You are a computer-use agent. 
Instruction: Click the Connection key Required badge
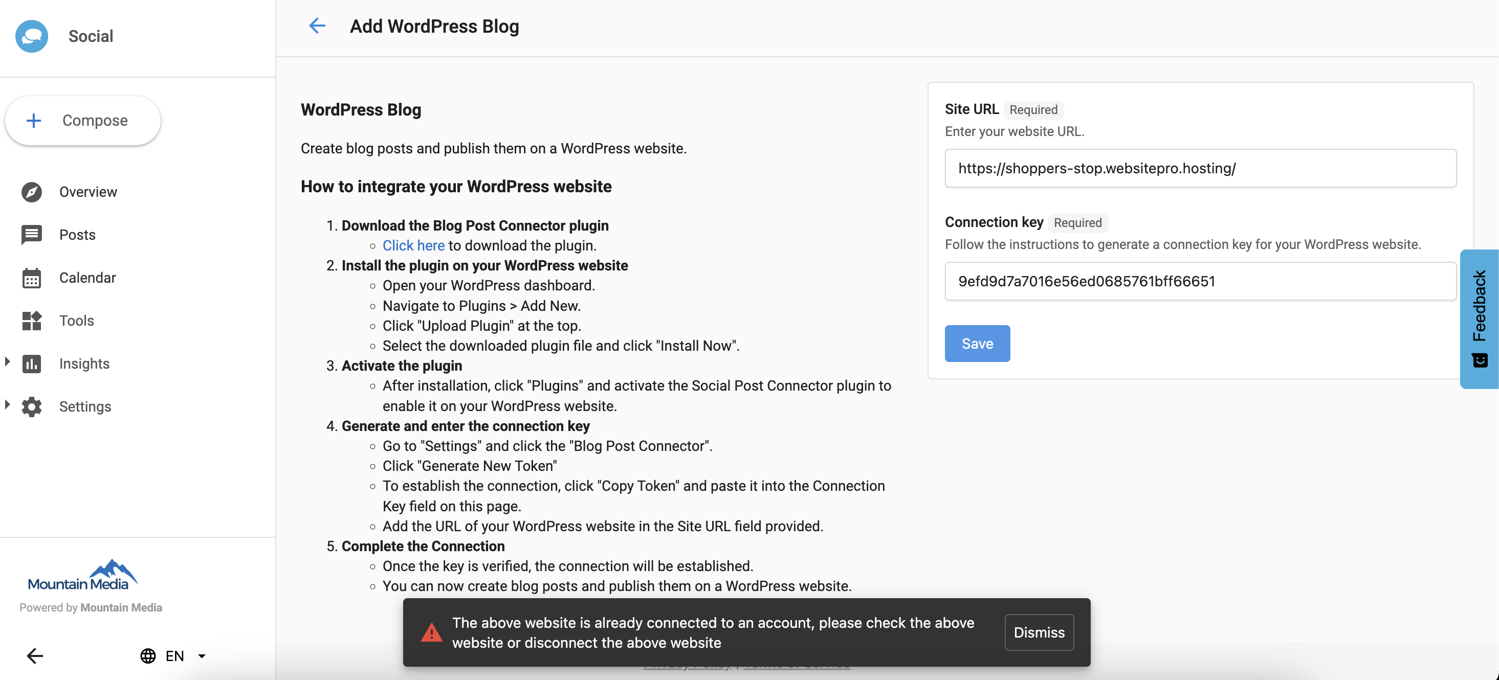[1078, 222]
